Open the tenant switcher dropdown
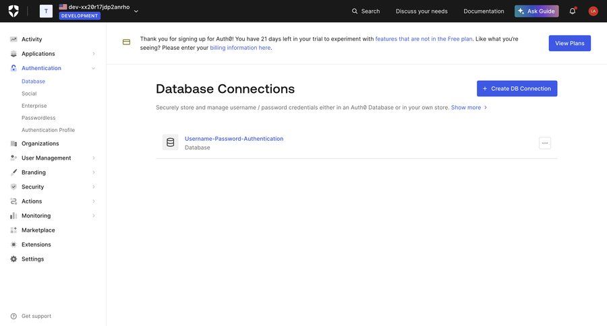Viewport: 607px width, 326px height. click(136, 11)
